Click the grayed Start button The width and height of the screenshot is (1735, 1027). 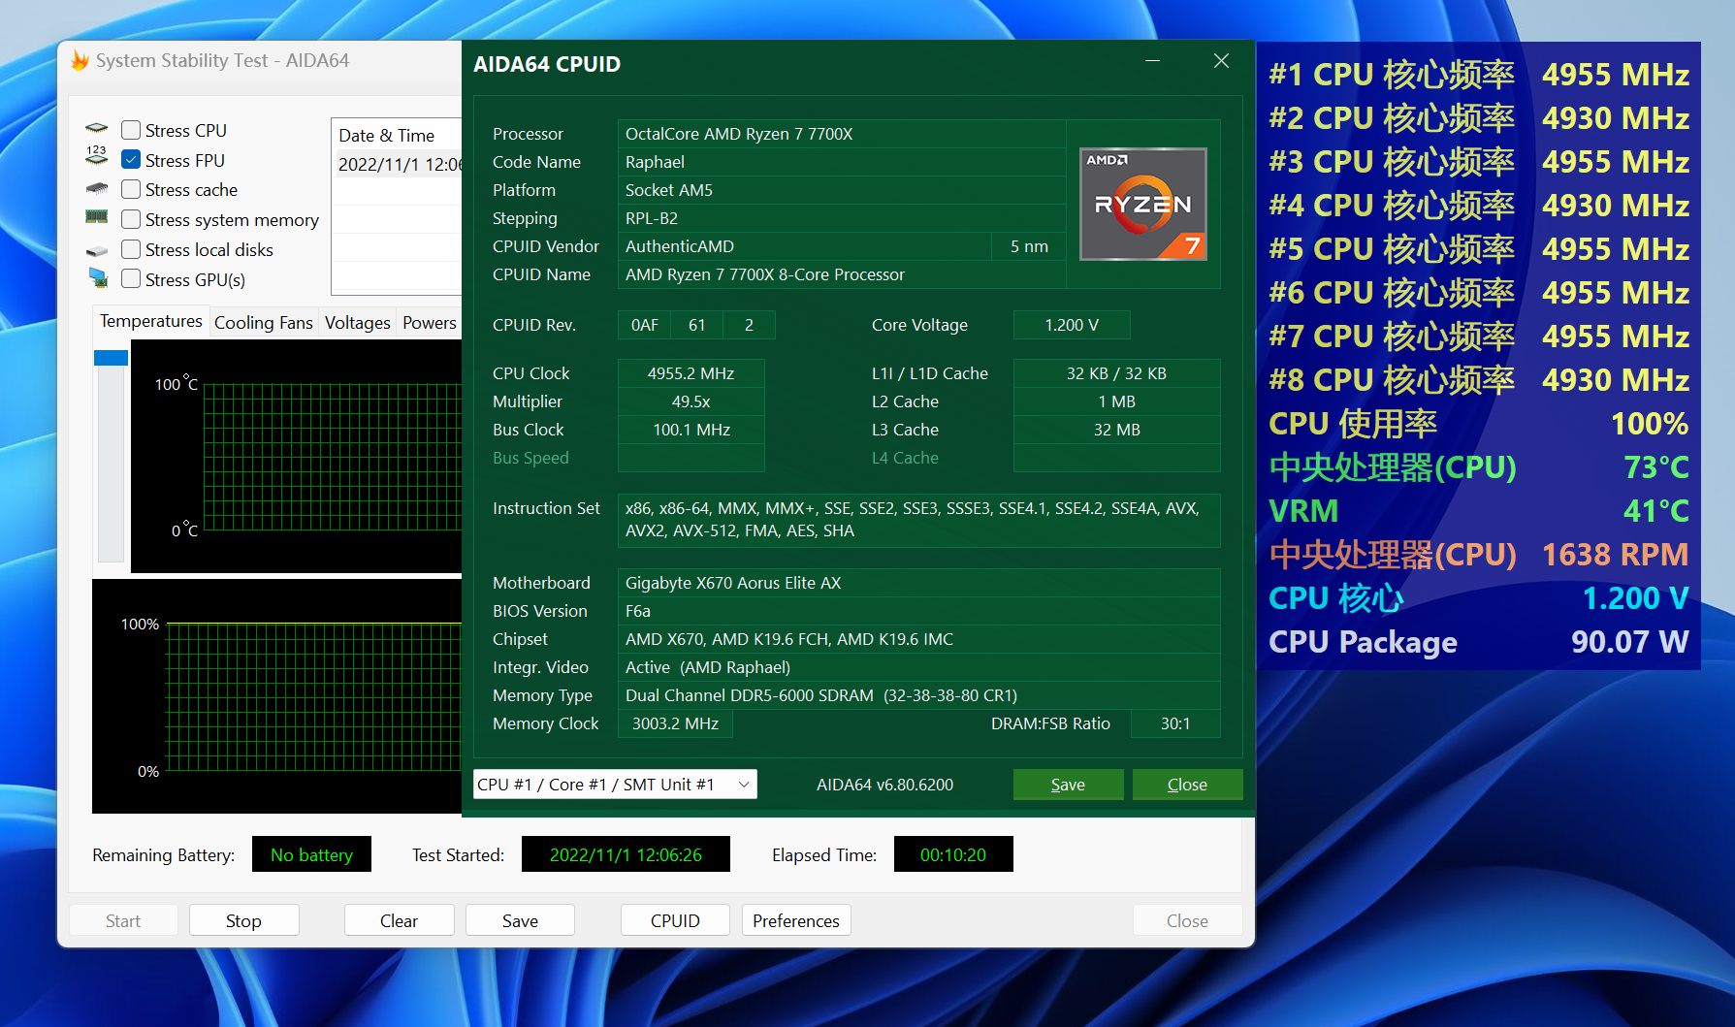(123, 920)
